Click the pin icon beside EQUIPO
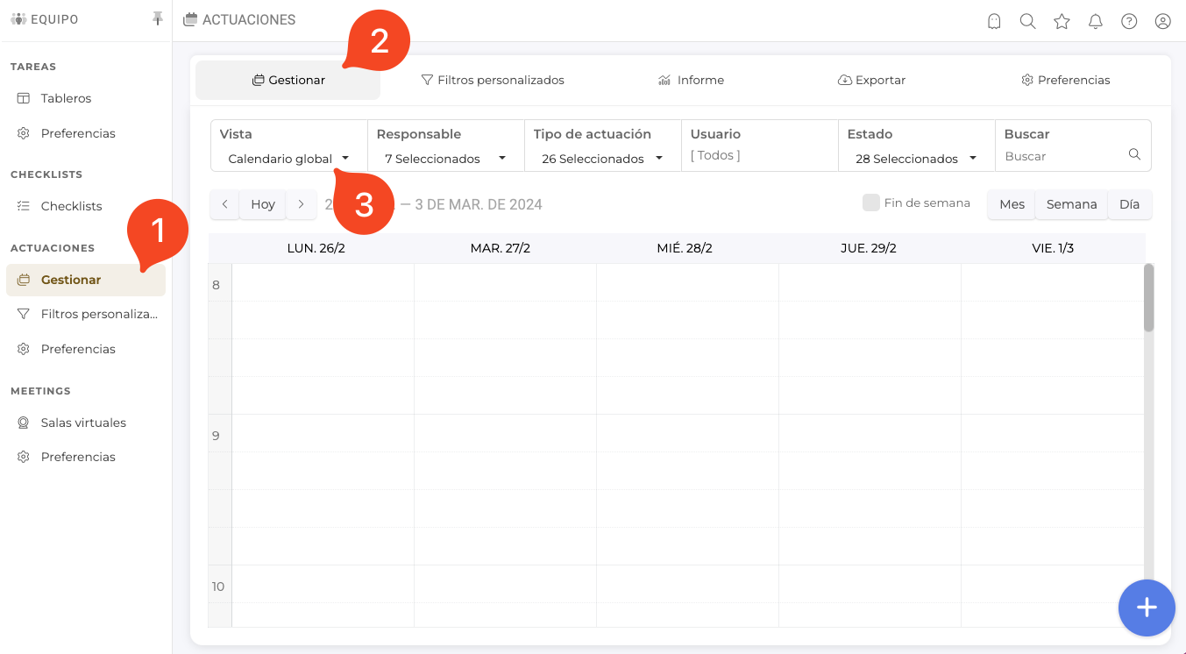This screenshot has height=654, width=1186. [x=158, y=18]
